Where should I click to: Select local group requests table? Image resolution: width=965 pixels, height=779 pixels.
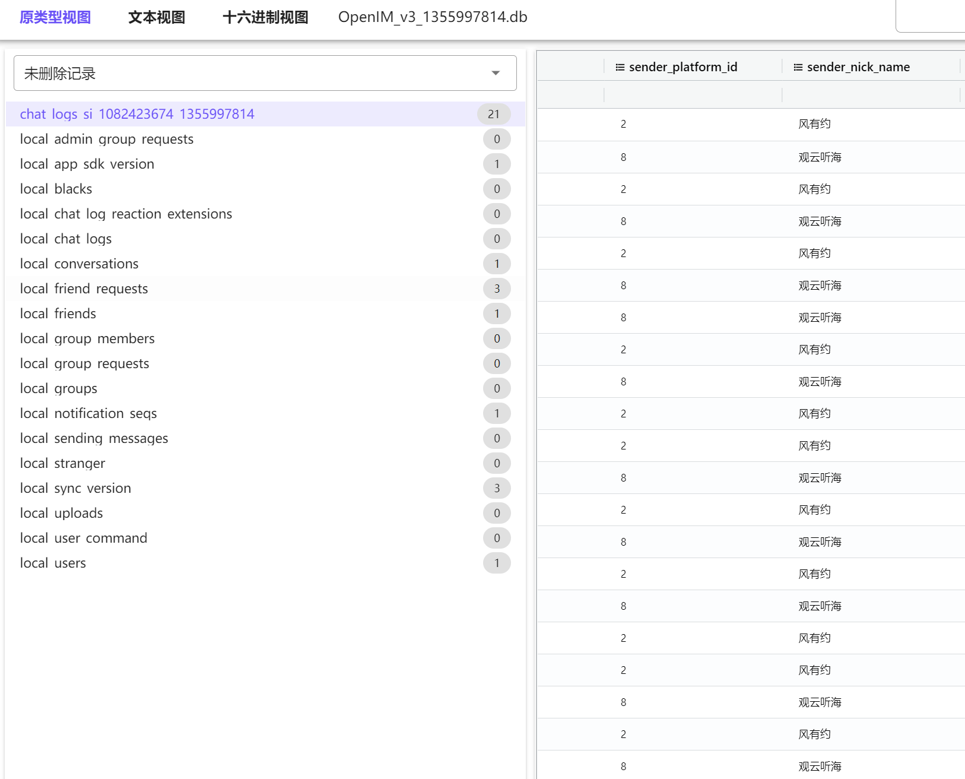pos(265,363)
